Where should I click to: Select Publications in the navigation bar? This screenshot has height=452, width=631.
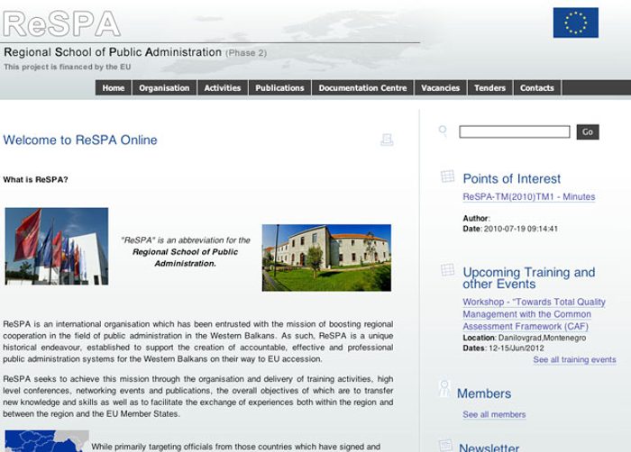coord(279,88)
